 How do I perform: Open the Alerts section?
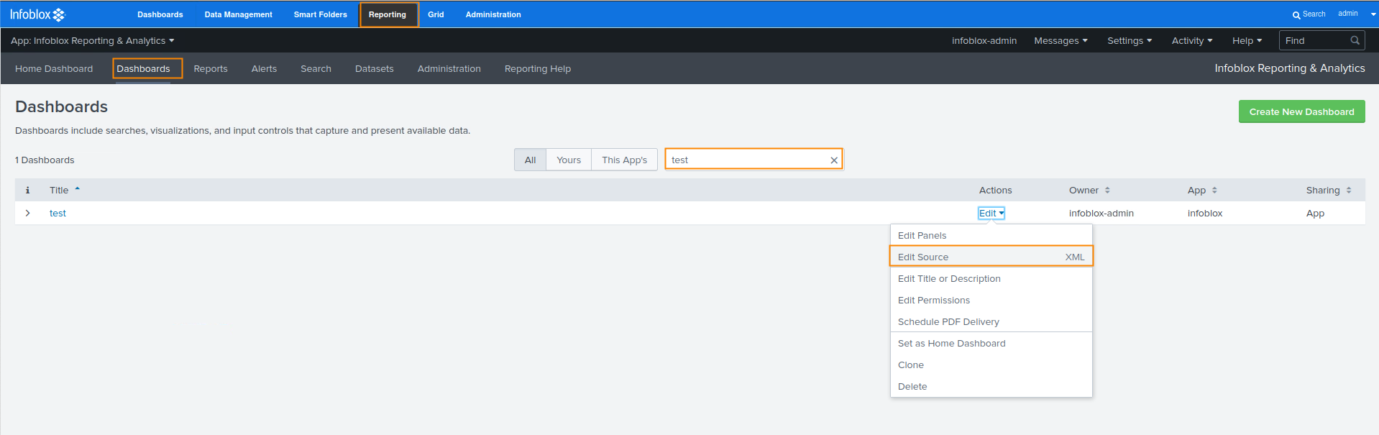tap(264, 69)
